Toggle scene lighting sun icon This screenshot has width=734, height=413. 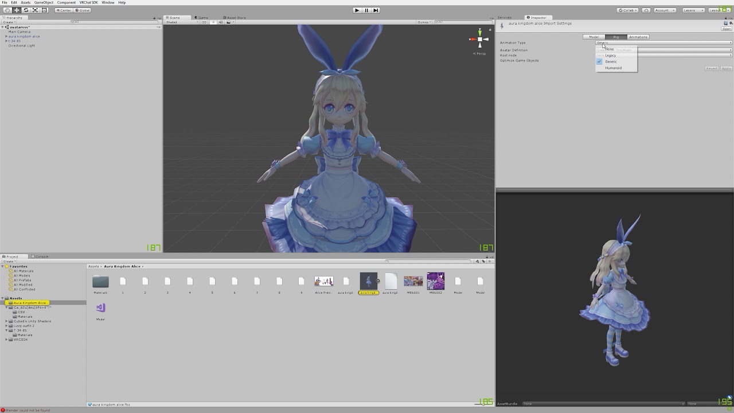[x=214, y=22]
